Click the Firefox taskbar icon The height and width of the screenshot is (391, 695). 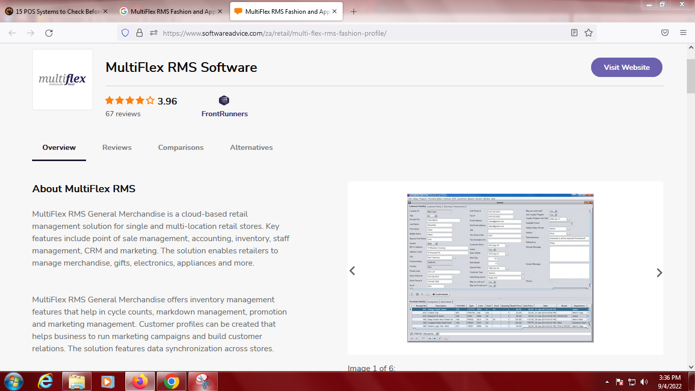click(x=140, y=381)
